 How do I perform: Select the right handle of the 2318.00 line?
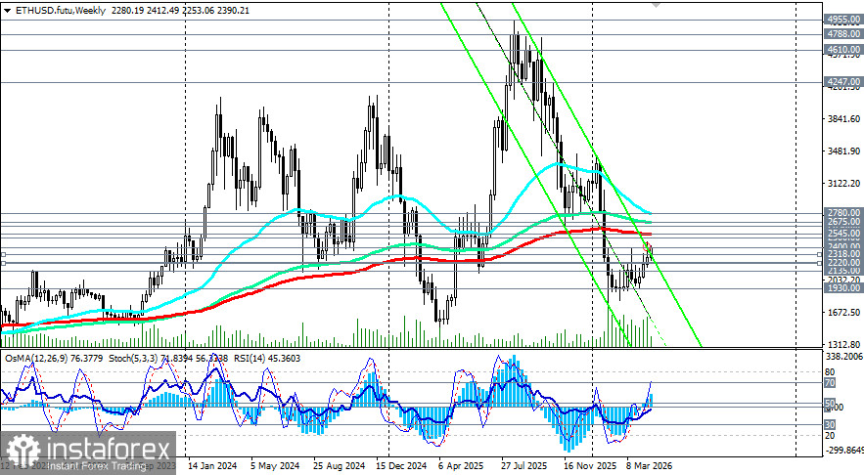pos(821,254)
